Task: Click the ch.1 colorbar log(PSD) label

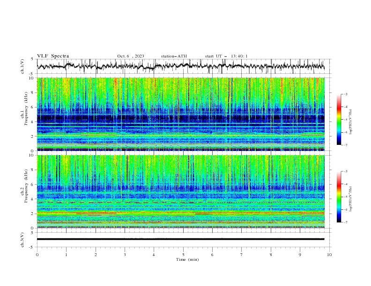Action: pyautogui.click(x=350, y=122)
